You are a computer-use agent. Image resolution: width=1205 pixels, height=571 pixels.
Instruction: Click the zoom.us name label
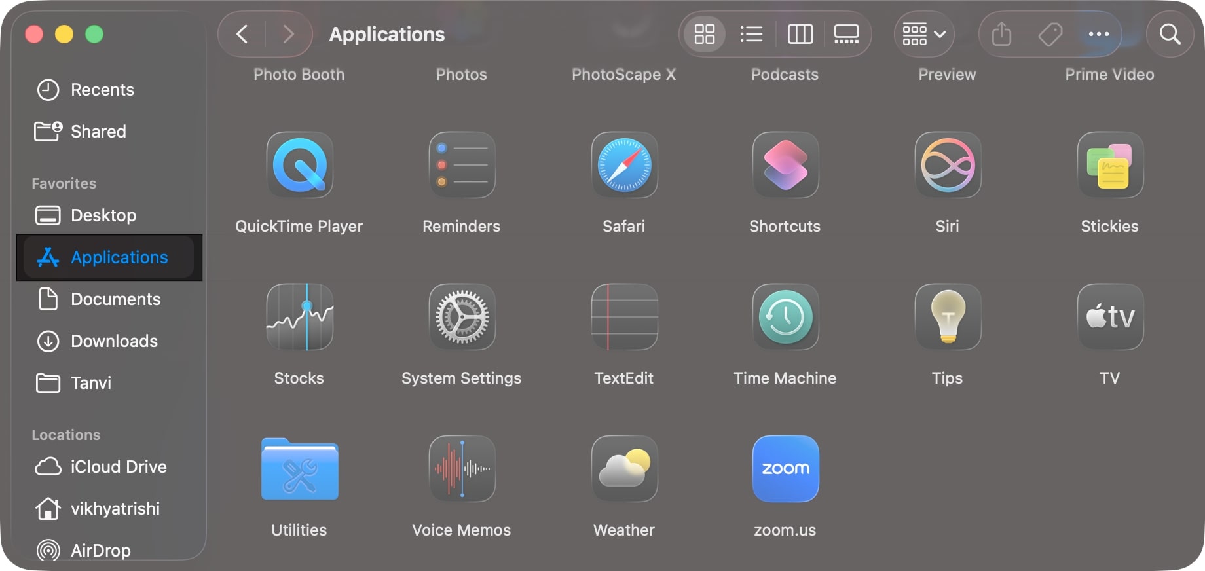point(785,530)
